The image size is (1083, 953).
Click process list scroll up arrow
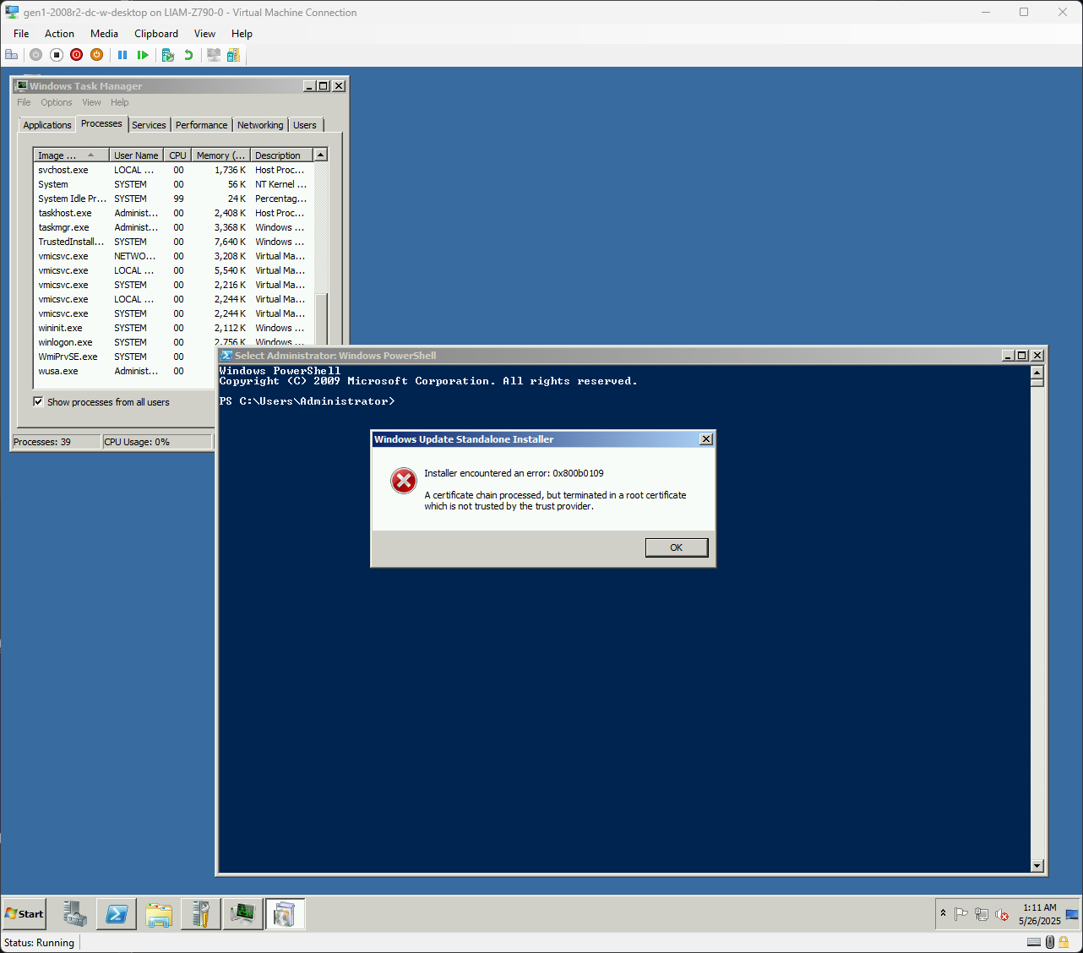coord(320,155)
